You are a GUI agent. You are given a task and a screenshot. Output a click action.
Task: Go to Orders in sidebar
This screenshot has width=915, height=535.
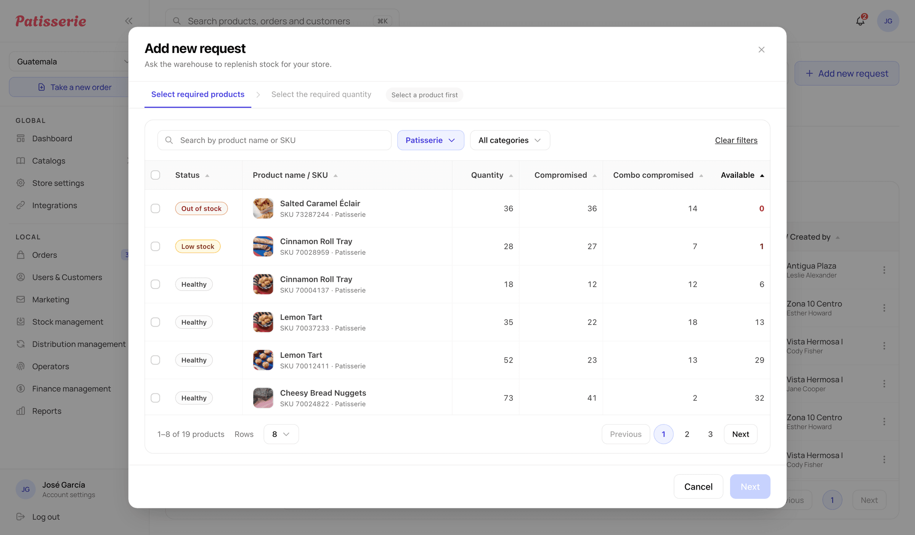tap(45, 255)
